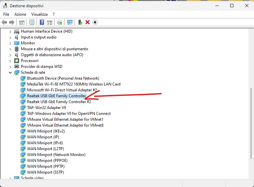
Task: Click the disable device down-arrow icon
Action: point(95,22)
